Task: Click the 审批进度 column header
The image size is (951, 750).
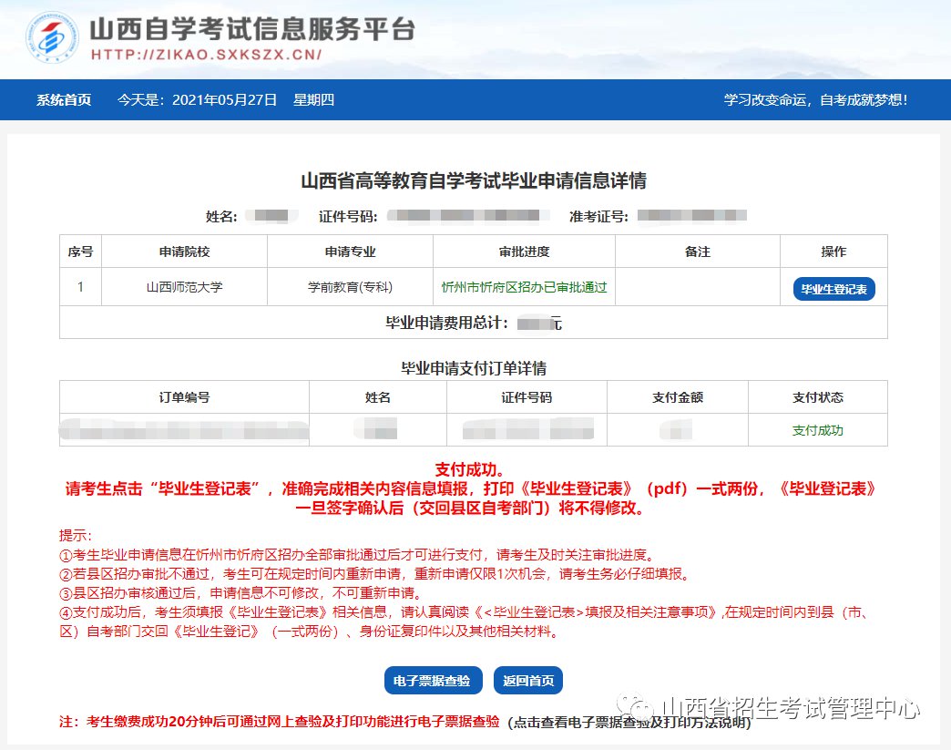Action: pos(524,252)
